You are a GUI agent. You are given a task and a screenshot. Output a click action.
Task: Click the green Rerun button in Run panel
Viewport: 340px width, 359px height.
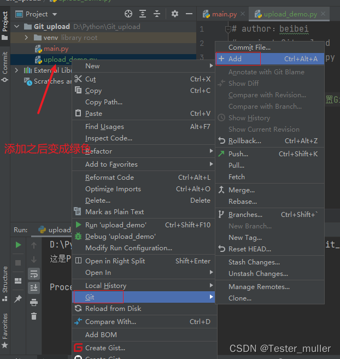18,245
